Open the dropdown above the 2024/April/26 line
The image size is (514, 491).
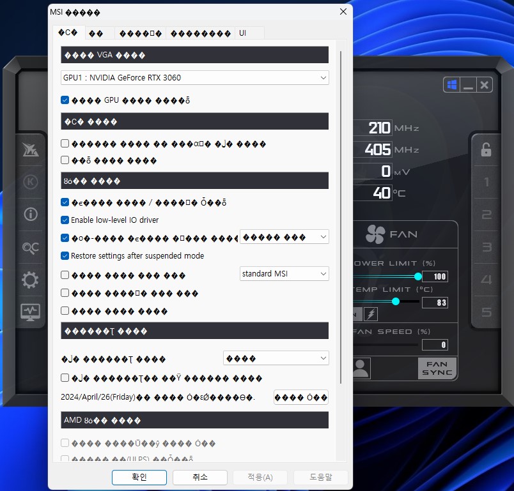coord(276,358)
